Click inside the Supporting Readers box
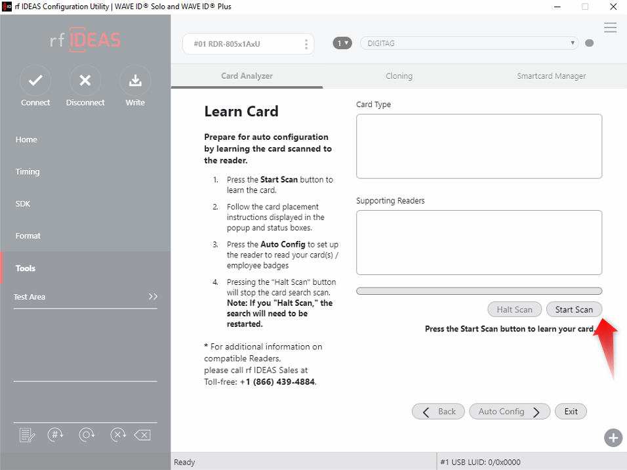The height and width of the screenshot is (470, 627). 479,243
